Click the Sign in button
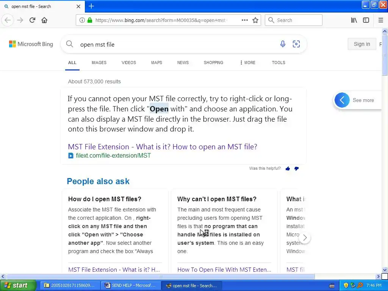This screenshot has width=388, height=291. pyautogui.click(x=362, y=44)
